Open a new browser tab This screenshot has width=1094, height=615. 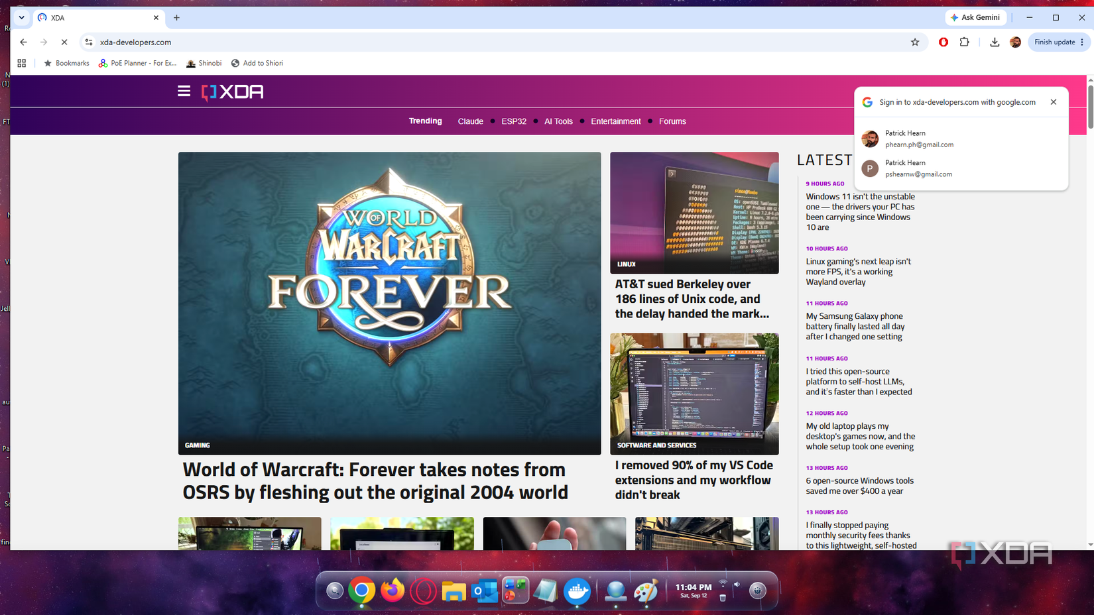coord(176,18)
